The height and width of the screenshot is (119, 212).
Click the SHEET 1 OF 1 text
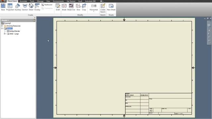179,114
